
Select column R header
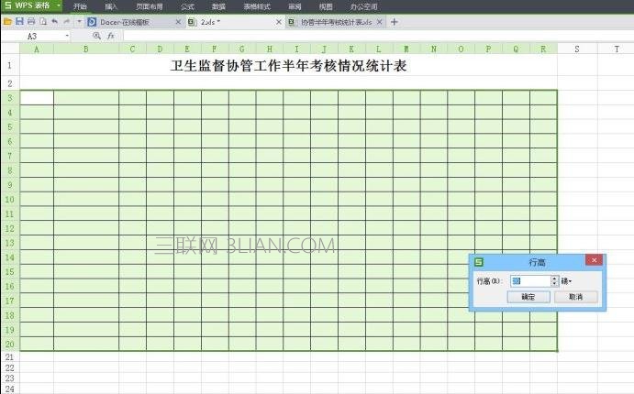tap(543, 49)
